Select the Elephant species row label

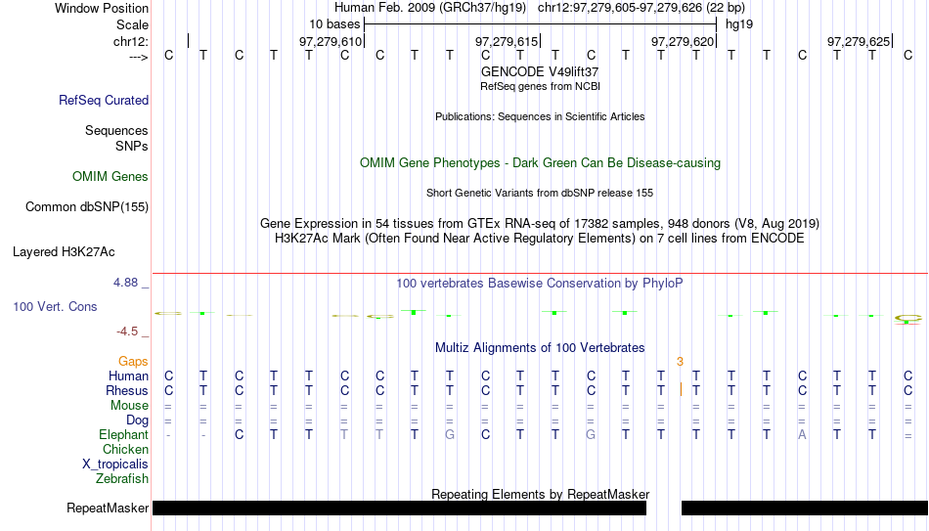[x=123, y=435]
